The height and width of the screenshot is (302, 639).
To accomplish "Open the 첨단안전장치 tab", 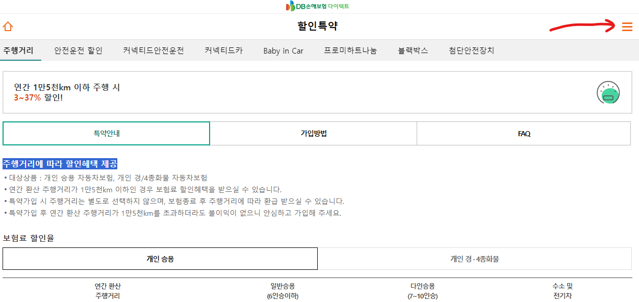I will point(472,51).
